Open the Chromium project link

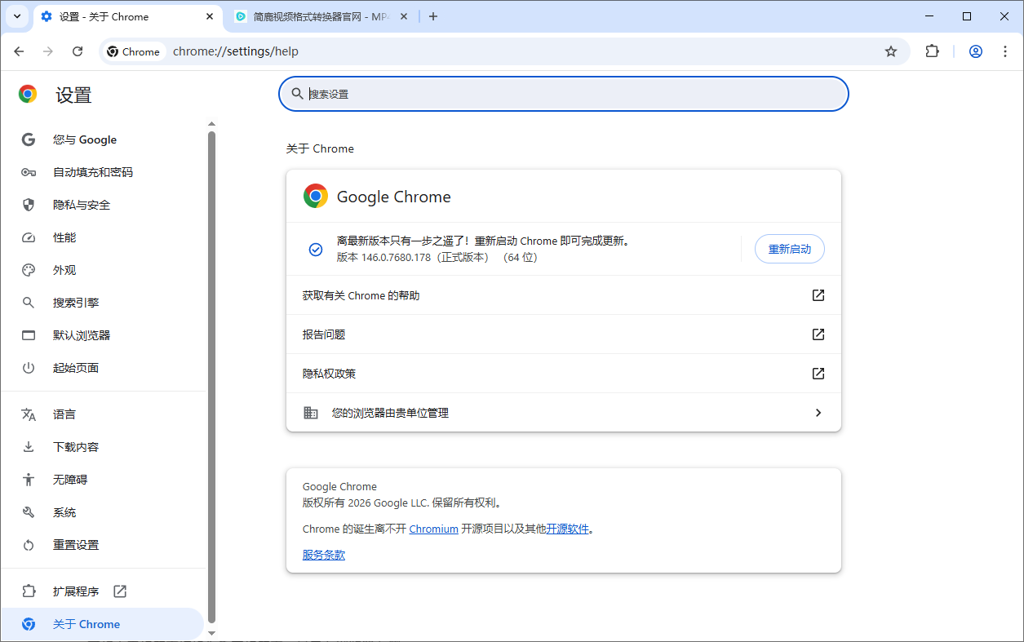click(433, 528)
